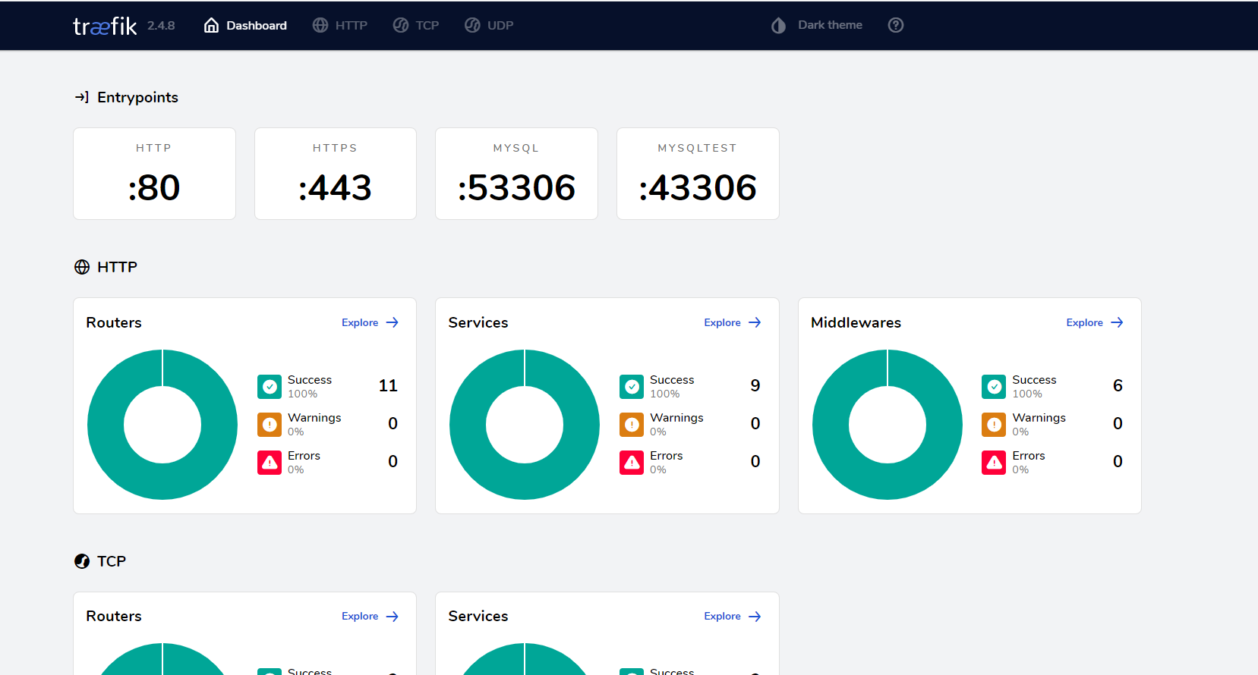1258x675 pixels.
Task: Click the globe icon in navbar
Action: [320, 25]
